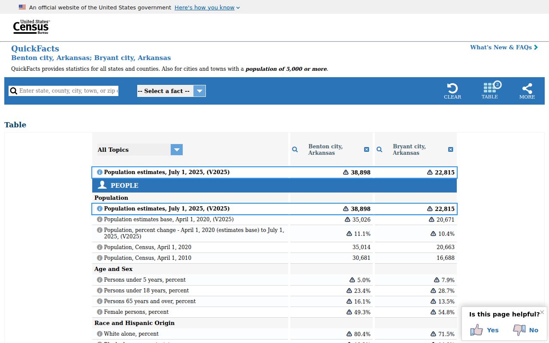Image resolution: width=549 pixels, height=343 pixels.
Task: Click info icon for Persons under 18 years
Action: tap(100, 291)
